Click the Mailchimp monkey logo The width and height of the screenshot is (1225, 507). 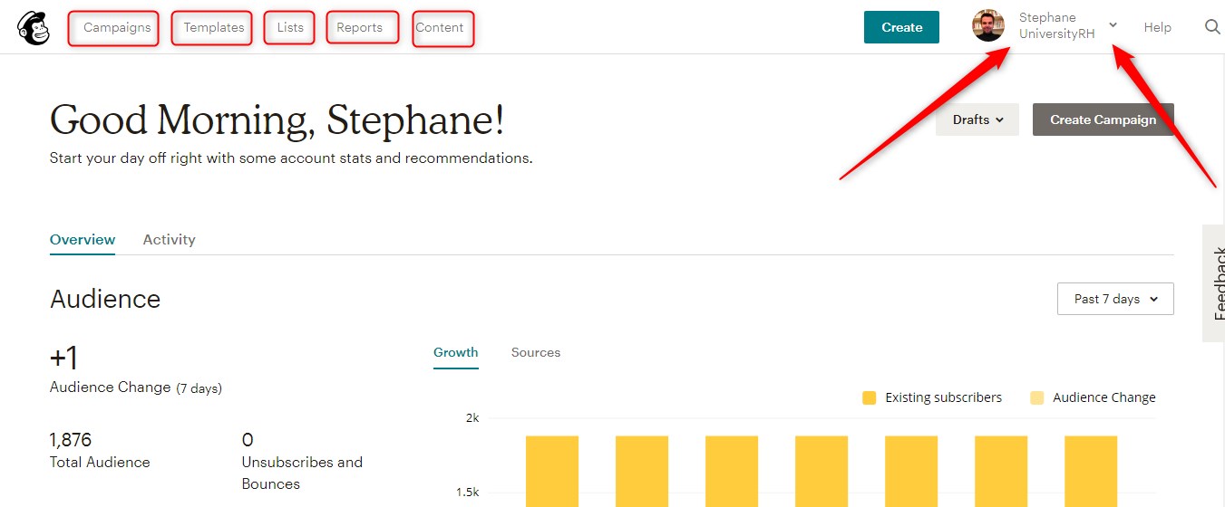tap(34, 28)
